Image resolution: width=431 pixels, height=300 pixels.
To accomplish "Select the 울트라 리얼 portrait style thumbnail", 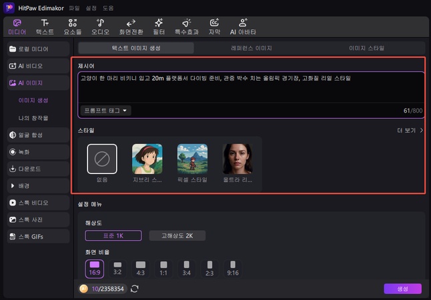I will [238, 159].
